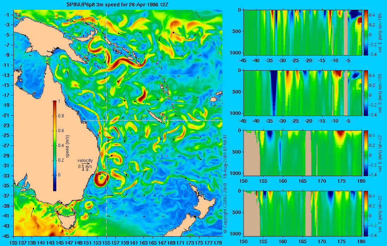Click the velocity legend reference arrow

[85, 163]
